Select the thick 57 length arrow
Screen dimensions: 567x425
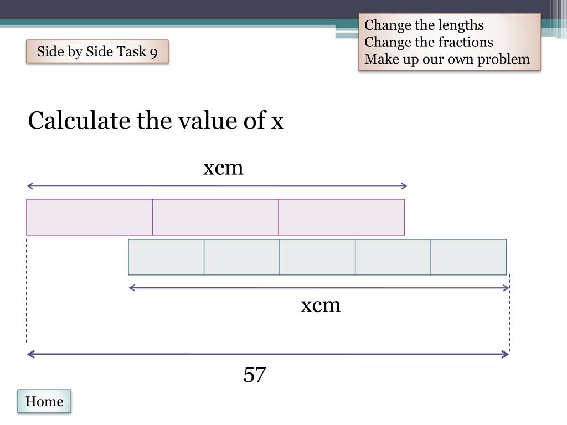pyautogui.click(x=268, y=354)
